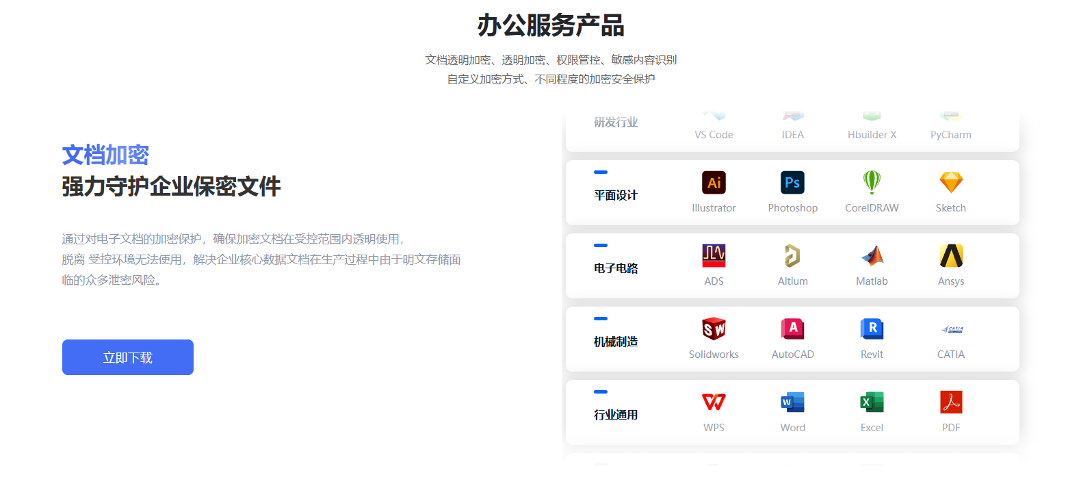
Task: Click the Altium text label
Action: point(792,281)
